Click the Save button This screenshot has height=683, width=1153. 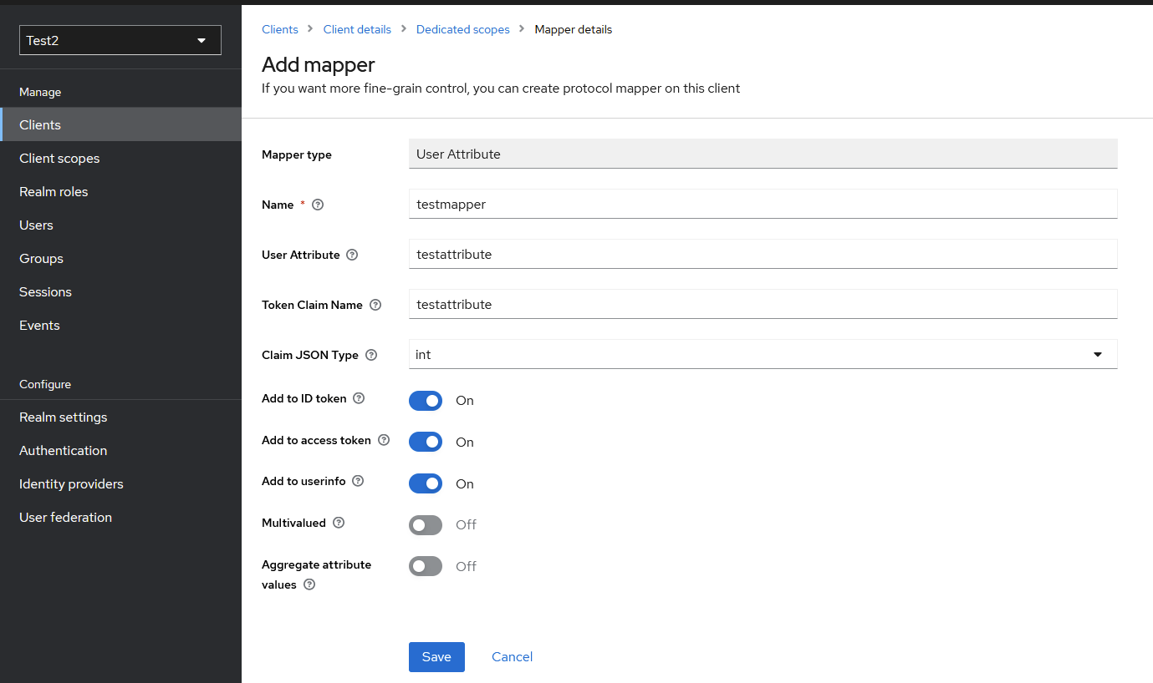tap(436, 657)
